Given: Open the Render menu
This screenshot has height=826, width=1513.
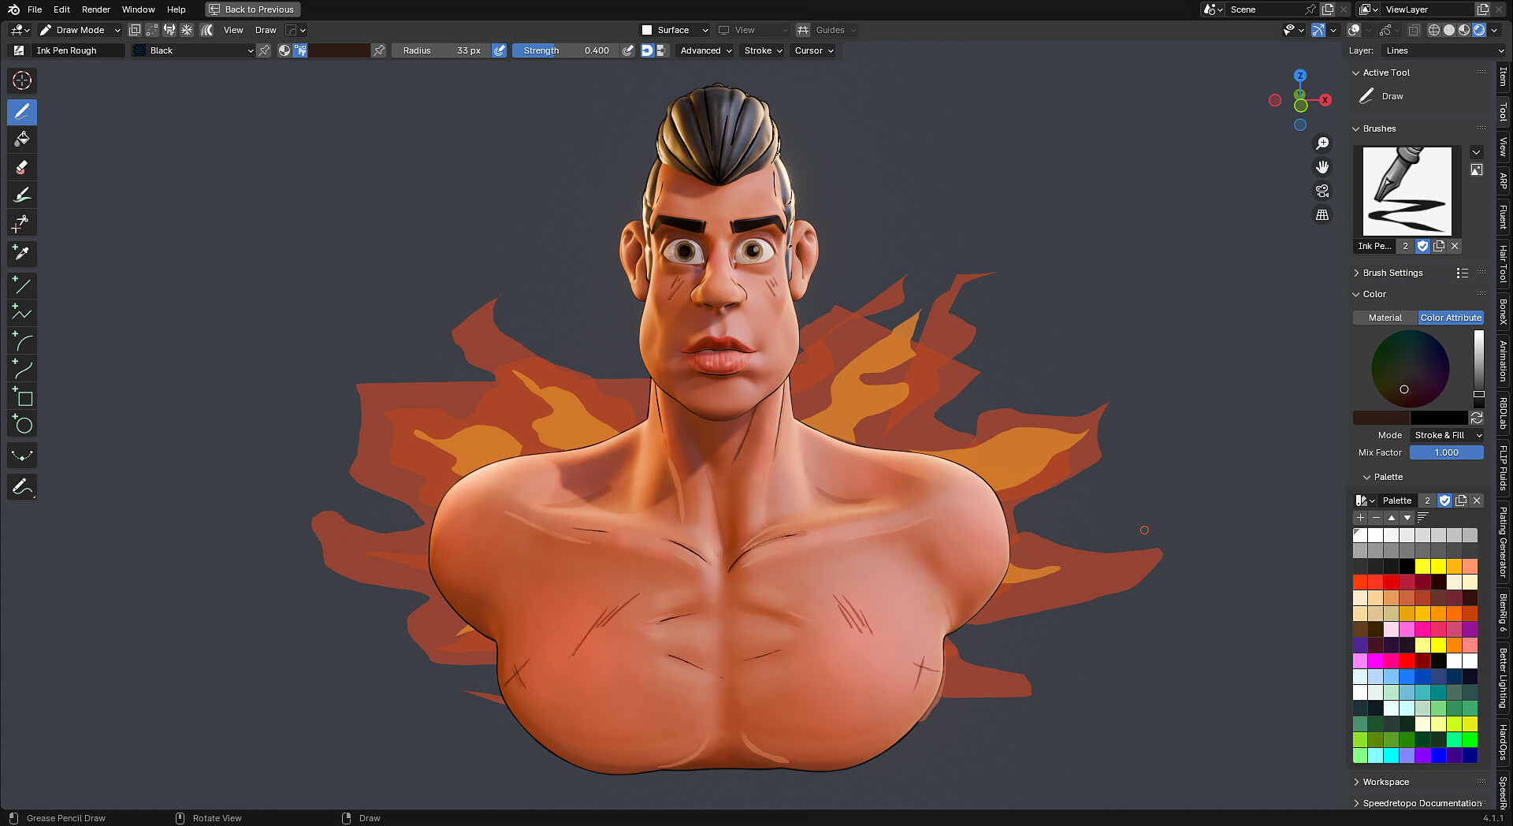Looking at the screenshot, I should (x=95, y=9).
